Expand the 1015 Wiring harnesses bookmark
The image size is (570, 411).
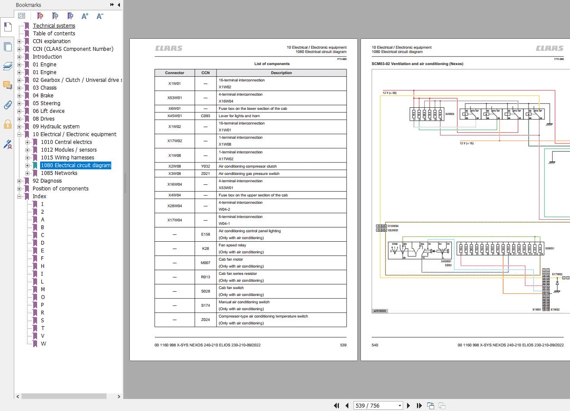click(27, 158)
